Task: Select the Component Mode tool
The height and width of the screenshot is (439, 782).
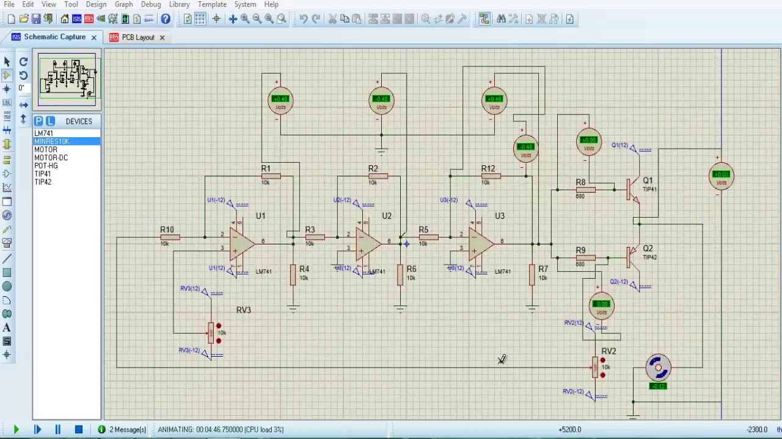Action: click(7, 75)
